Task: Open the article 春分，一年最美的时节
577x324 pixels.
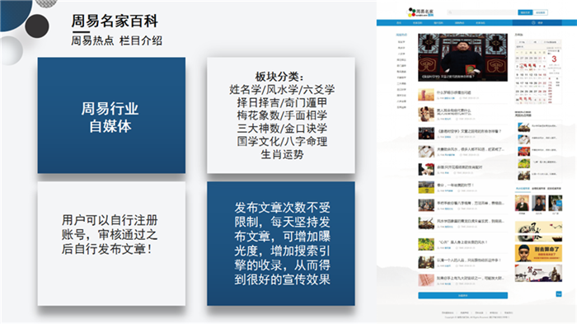Action: click(455, 185)
